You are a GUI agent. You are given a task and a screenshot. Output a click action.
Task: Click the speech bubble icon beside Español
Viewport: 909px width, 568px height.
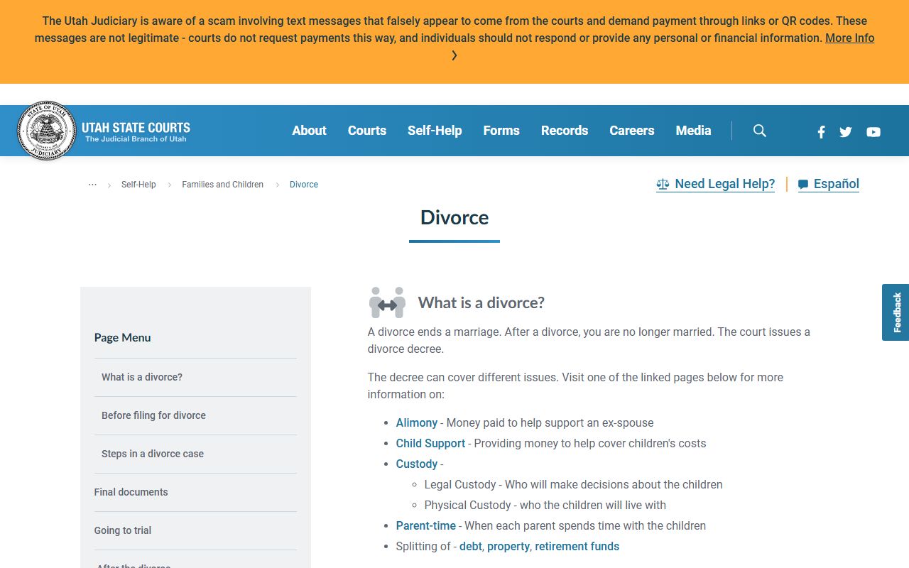(803, 185)
